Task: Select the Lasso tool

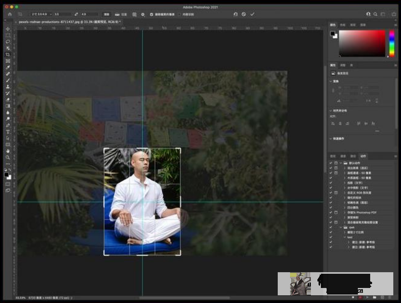Action: pyautogui.click(x=8, y=42)
